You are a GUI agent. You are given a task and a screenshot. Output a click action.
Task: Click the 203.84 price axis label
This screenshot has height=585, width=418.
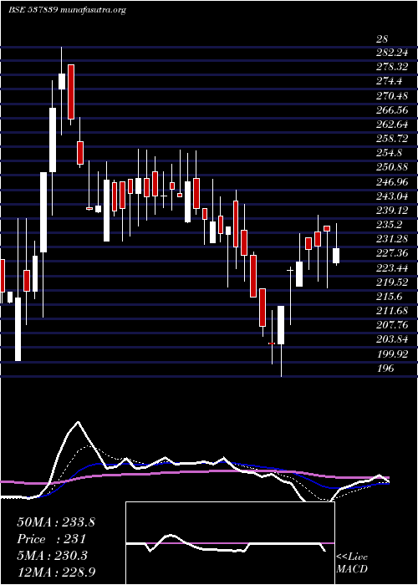[390, 339]
